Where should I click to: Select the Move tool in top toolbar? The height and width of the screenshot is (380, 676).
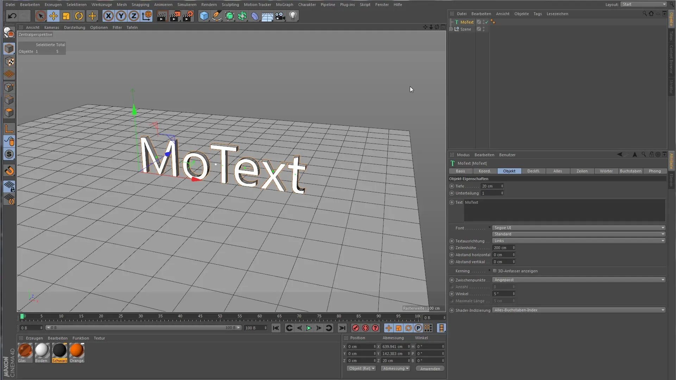[x=54, y=16]
